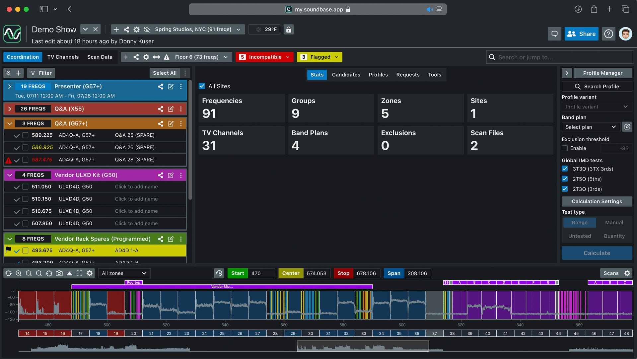Click the warning triangle next to Floor 6
The image size is (637, 359).
click(166, 57)
